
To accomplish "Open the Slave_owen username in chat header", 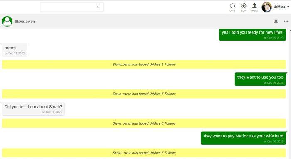I will [25, 22].
